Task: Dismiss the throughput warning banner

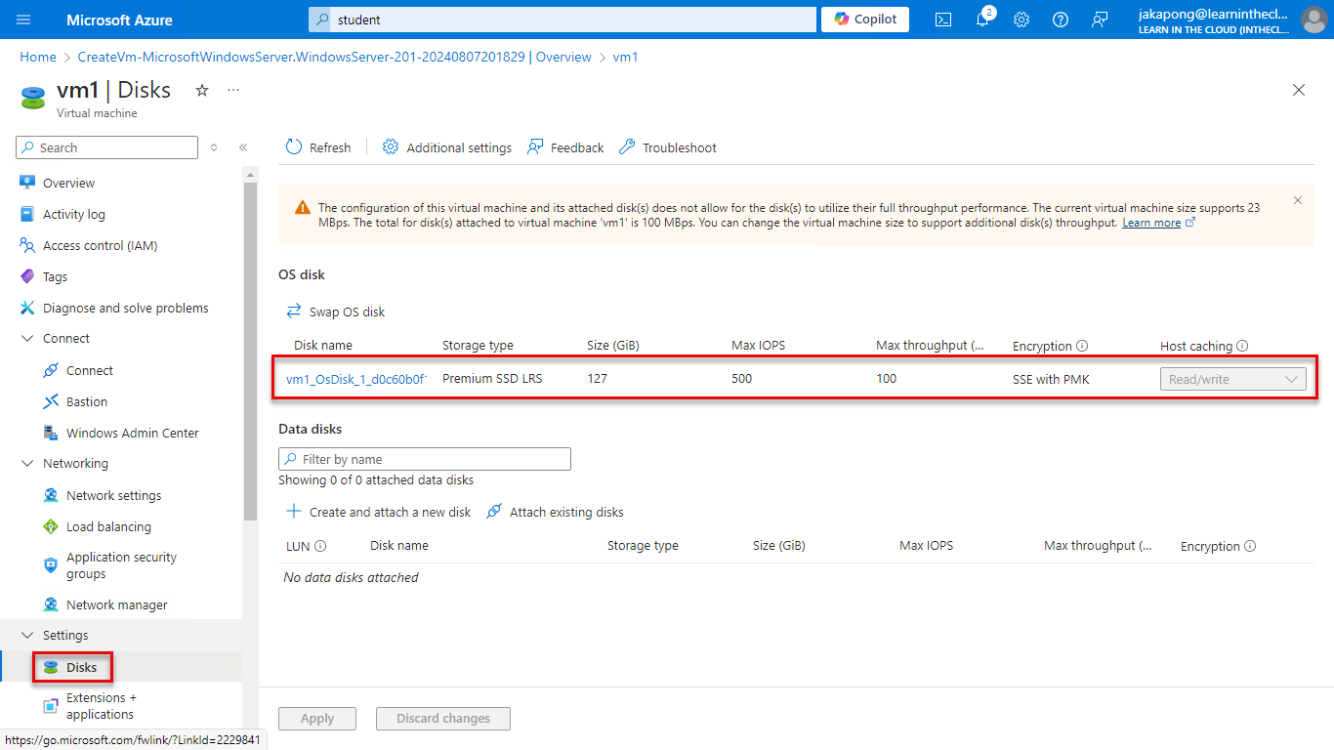Action: 1298,200
